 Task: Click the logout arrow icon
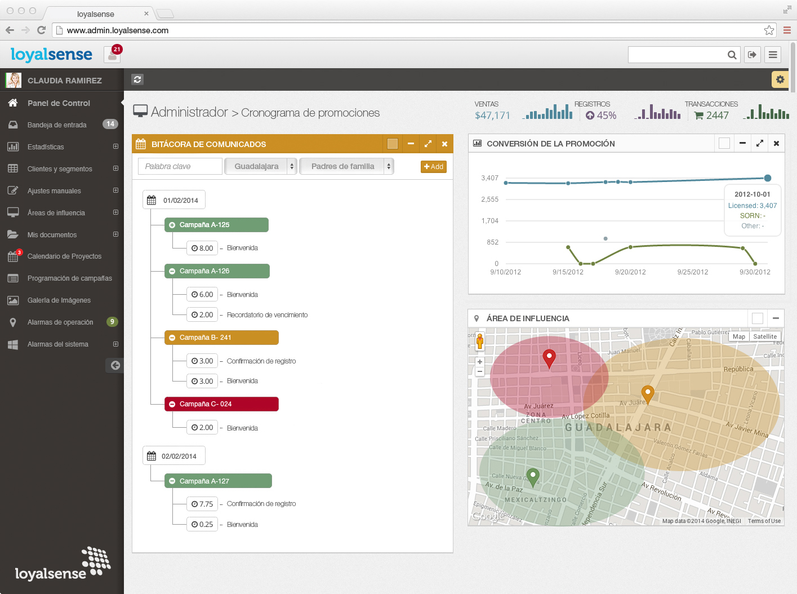coord(752,55)
